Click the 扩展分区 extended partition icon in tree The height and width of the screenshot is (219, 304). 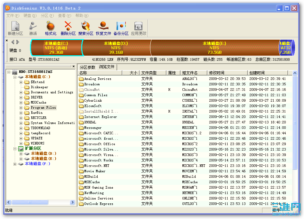pos(21,149)
